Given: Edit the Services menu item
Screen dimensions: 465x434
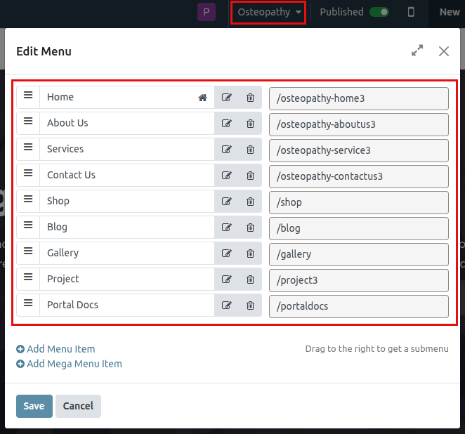Looking at the screenshot, I should tap(226, 150).
